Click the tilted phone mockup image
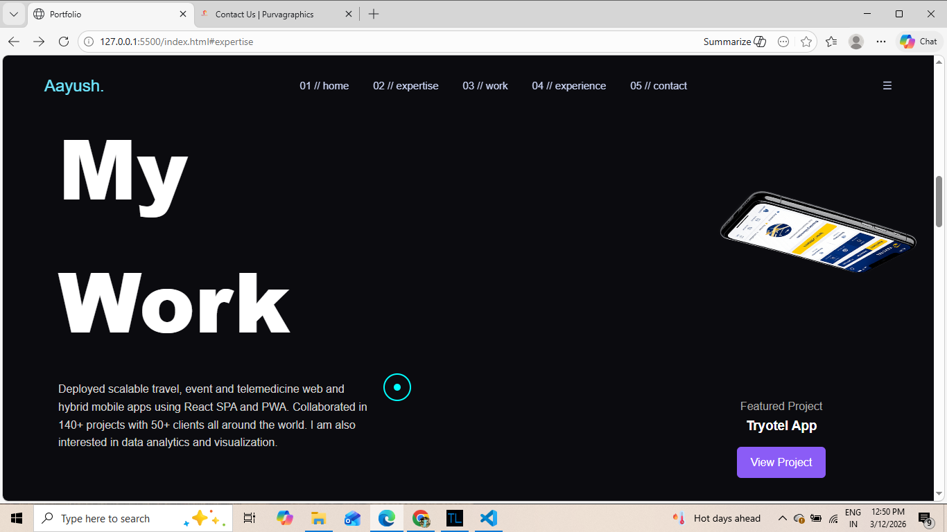The width and height of the screenshot is (947, 532). click(818, 232)
